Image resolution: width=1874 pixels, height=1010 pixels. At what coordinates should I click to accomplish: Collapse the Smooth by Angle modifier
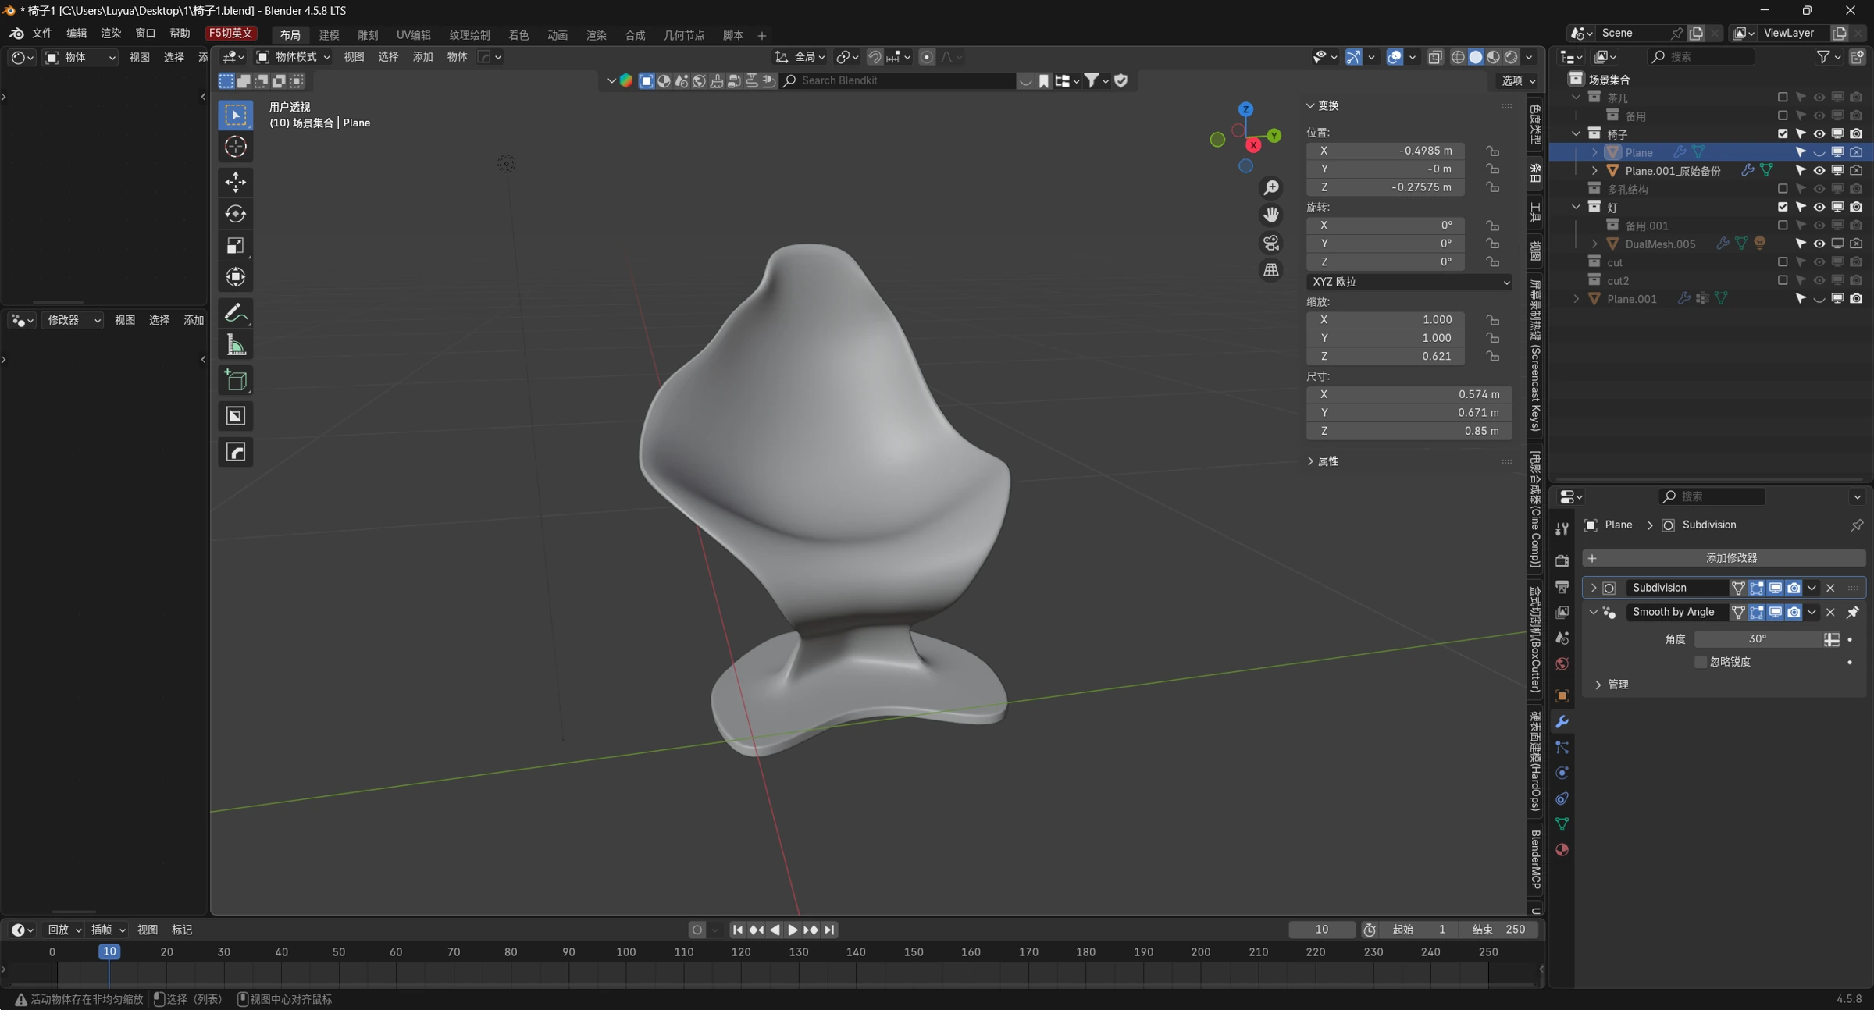(x=1594, y=612)
